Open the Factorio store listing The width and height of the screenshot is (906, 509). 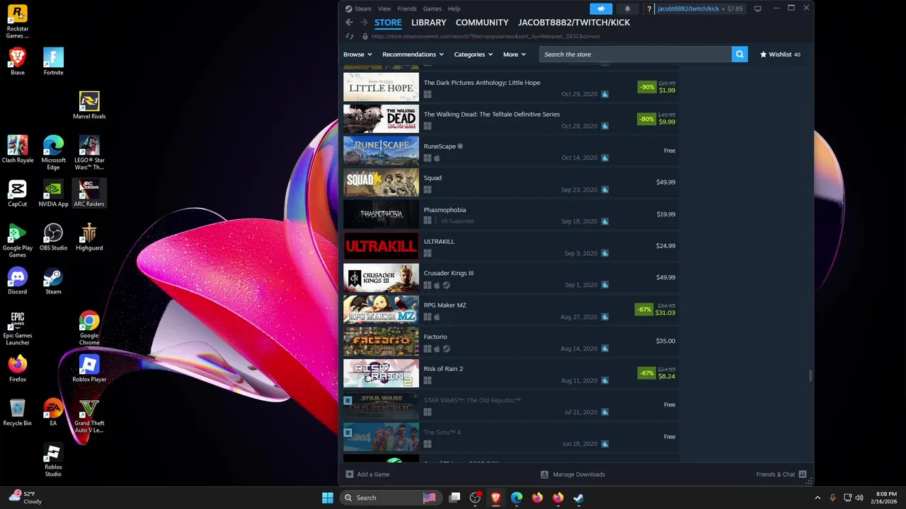510,341
